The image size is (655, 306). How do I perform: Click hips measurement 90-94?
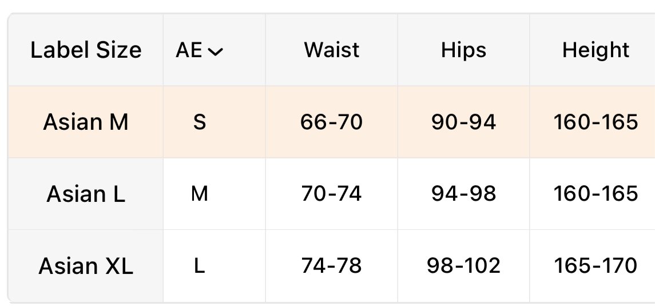pyautogui.click(x=463, y=122)
